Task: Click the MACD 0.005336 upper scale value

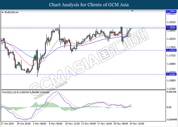Action: click(171, 92)
